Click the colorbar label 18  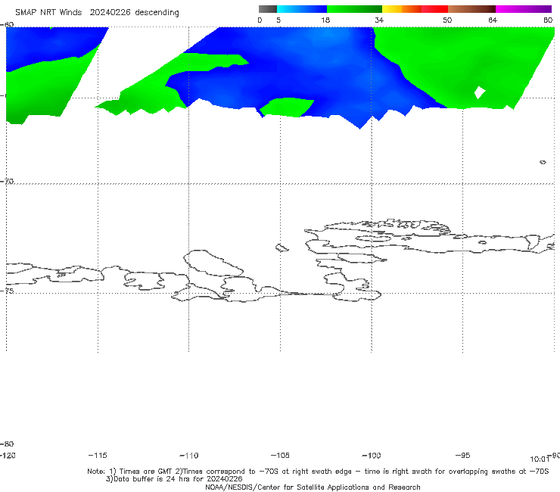[x=325, y=20]
